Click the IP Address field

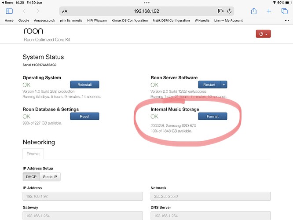pyautogui.click(x=83, y=196)
